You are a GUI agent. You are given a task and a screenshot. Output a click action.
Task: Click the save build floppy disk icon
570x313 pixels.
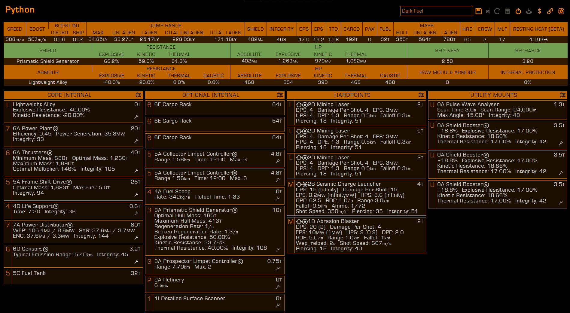pyautogui.click(x=479, y=11)
